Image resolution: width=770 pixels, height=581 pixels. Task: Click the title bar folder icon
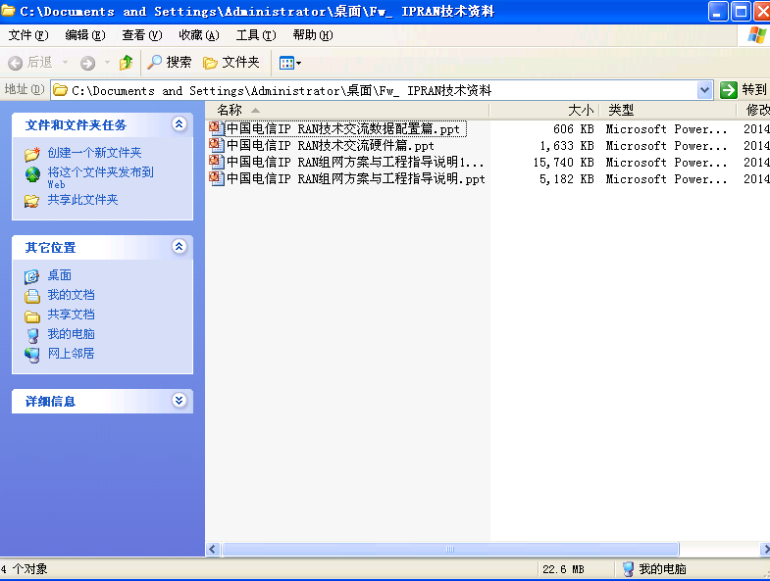pyautogui.click(x=8, y=11)
